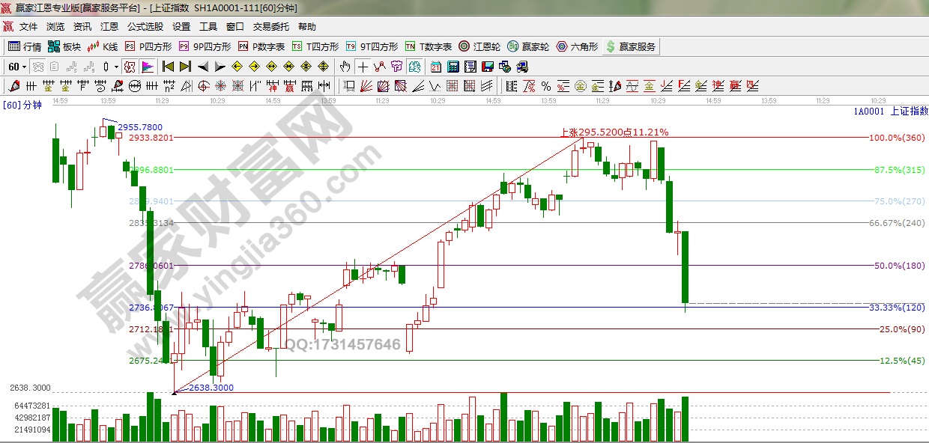The width and height of the screenshot is (929, 443).
Task: Select the hand pan tool
Action: pyautogui.click(x=345, y=67)
